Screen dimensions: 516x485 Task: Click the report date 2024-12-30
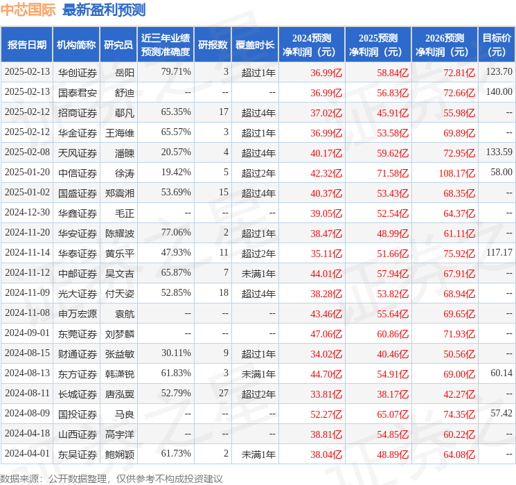pos(27,212)
